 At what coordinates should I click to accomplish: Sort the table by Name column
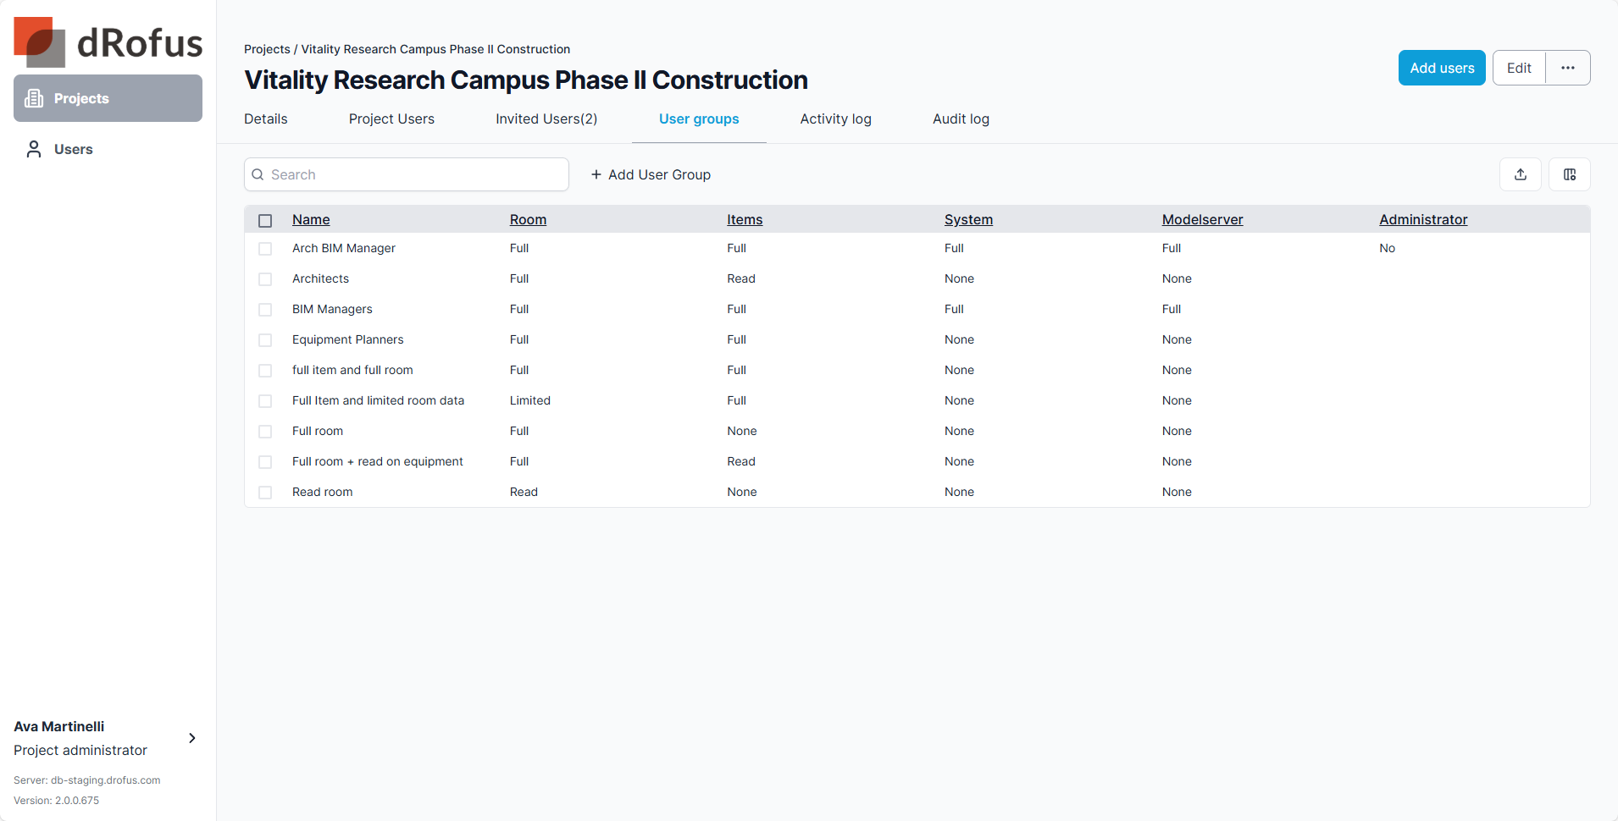311,219
